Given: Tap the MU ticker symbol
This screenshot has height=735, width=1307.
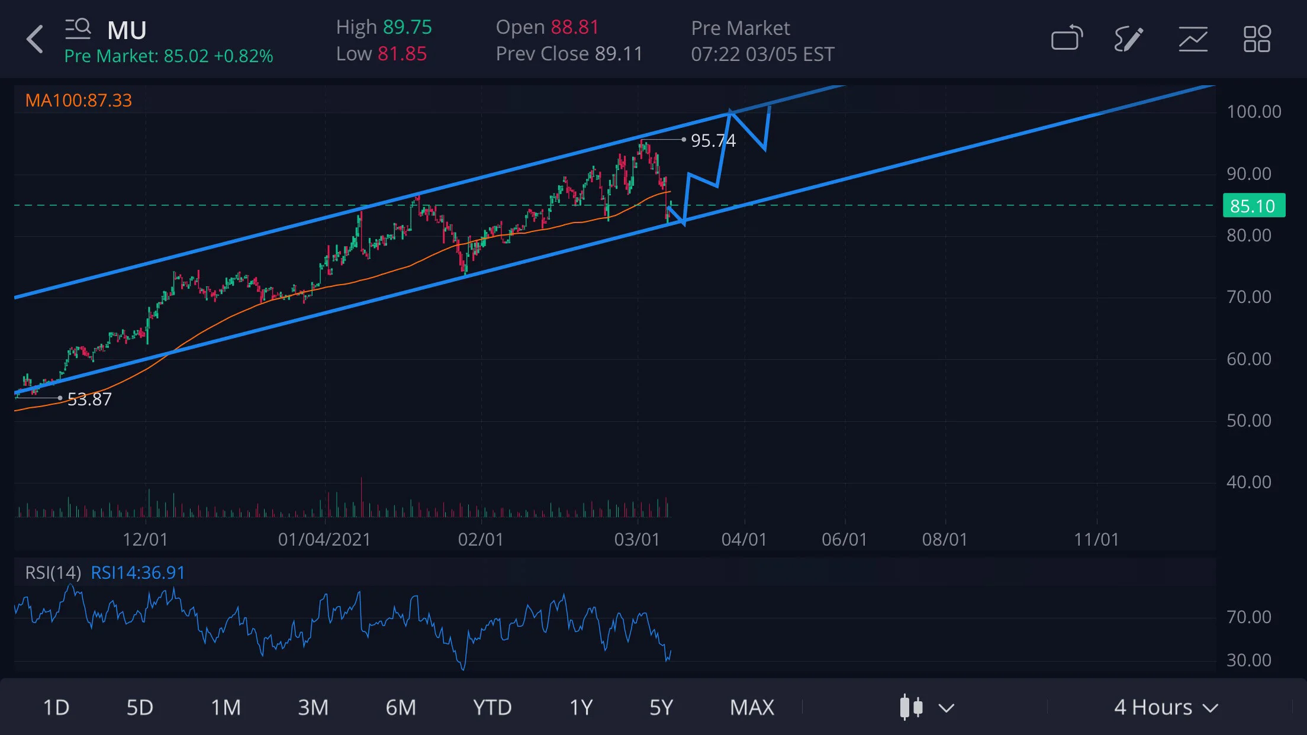Looking at the screenshot, I should [x=127, y=30].
